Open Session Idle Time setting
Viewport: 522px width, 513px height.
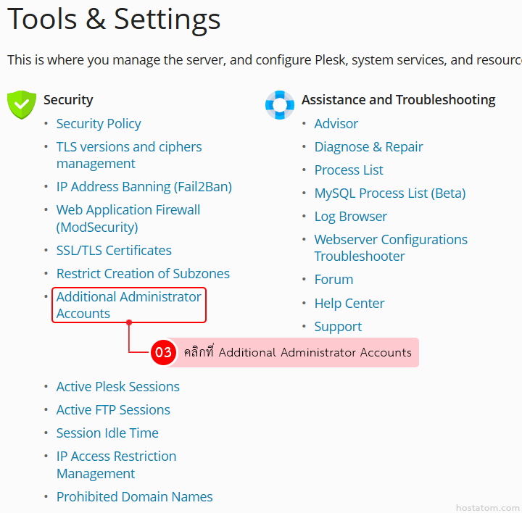pyautogui.click(x=107, y=433)
